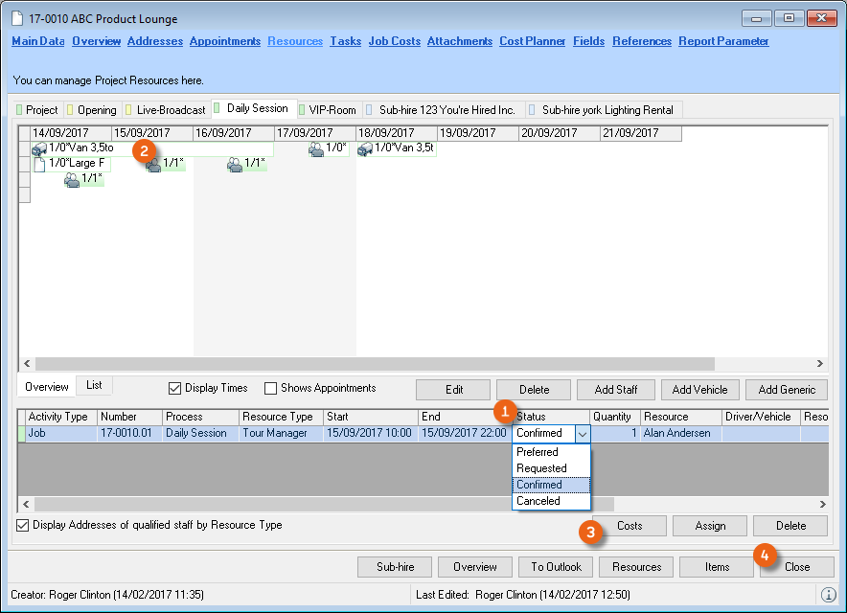Select Canceled in the status dropdown
This screenshot has height=613, width=847.
tap(538, 501)
